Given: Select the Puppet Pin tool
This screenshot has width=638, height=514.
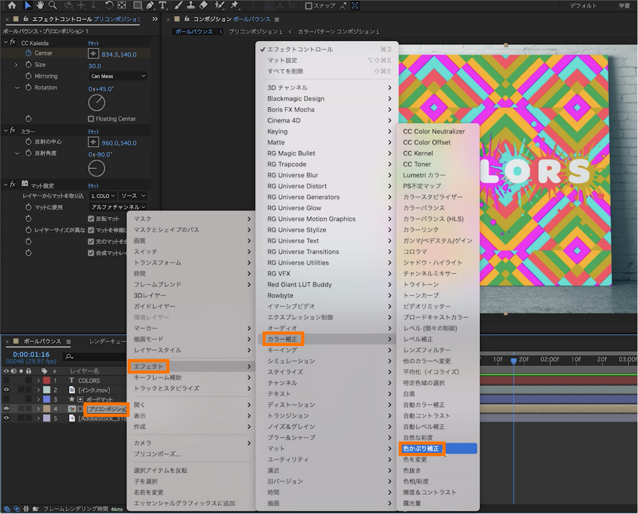Looking at the screenshot, I should click(235, 5).
